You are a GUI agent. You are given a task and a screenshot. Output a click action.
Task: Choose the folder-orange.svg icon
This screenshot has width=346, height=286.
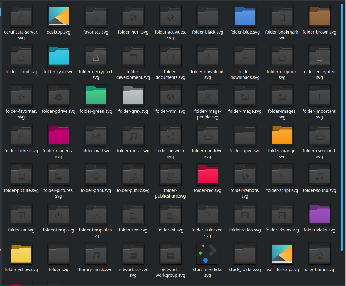282,135
